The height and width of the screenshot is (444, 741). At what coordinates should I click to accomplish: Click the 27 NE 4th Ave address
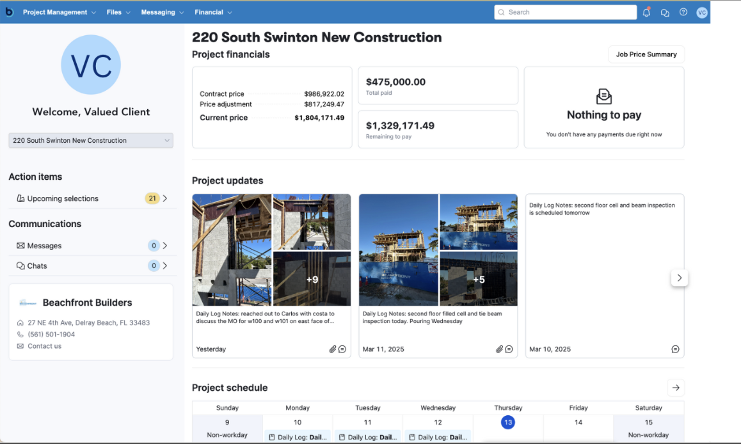coord(88,323)
